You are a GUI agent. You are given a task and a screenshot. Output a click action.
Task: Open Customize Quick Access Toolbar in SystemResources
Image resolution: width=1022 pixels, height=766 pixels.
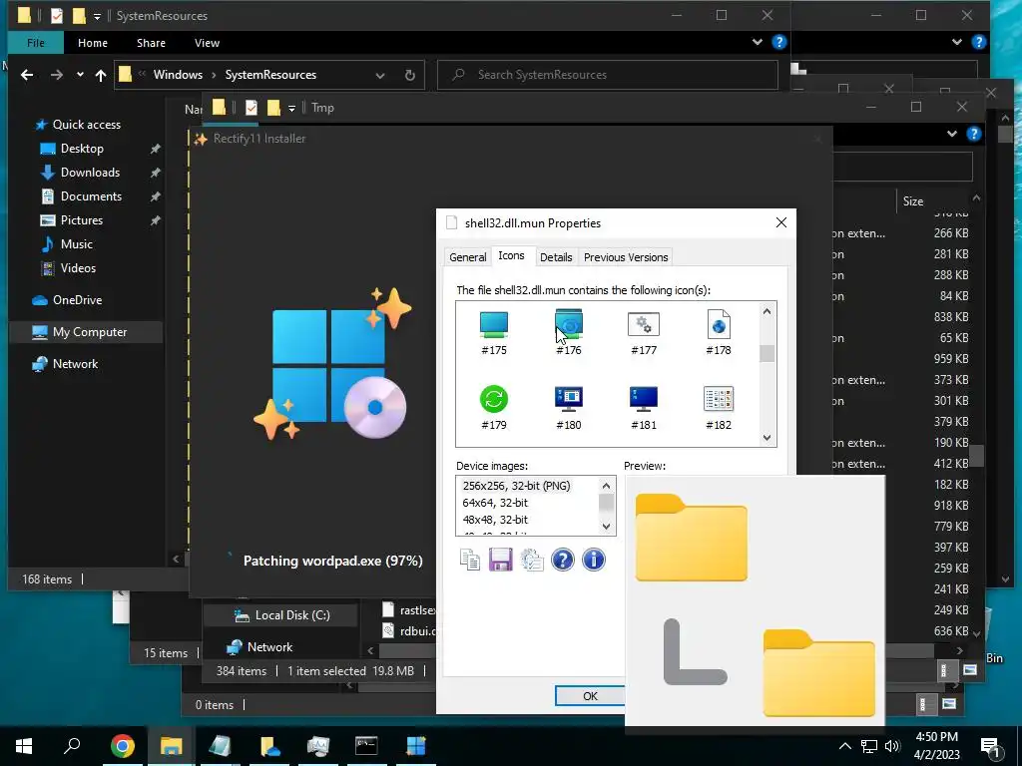tap(97, 16)
